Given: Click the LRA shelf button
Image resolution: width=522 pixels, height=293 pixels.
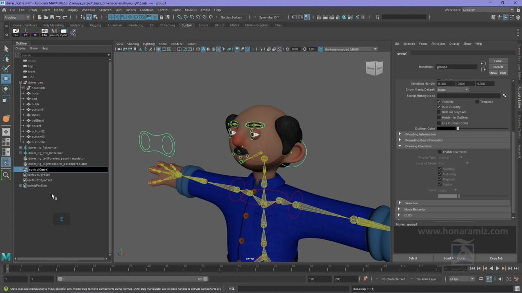Looking at the screenshot, I should point(44,33).
